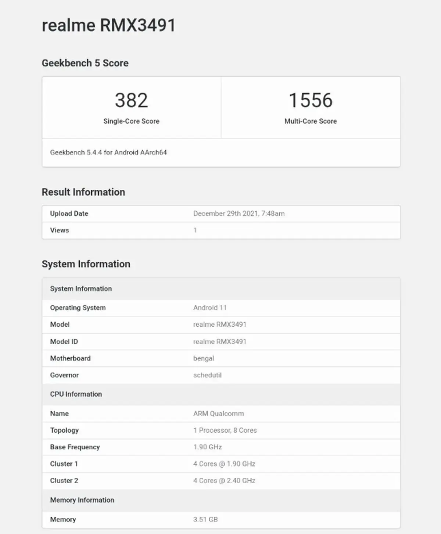Select the Model value 'realme RMX3491'
This screenshot has height=534, width=441.
click(x=220, y=325)
